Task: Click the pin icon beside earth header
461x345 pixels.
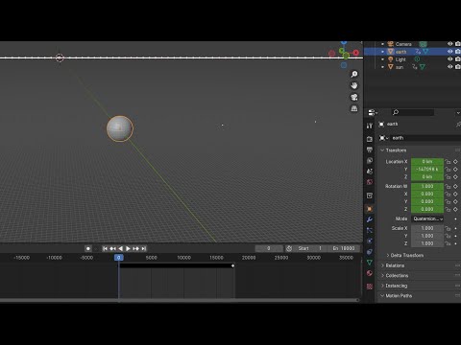Action: [x=458, y=125]
